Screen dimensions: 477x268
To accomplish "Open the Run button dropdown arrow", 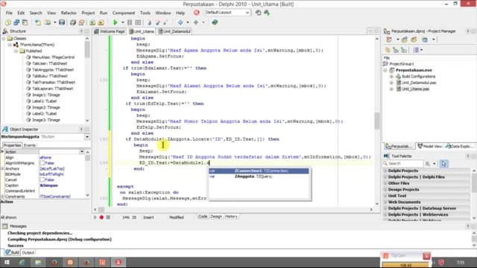I will [x=122, y=22].
